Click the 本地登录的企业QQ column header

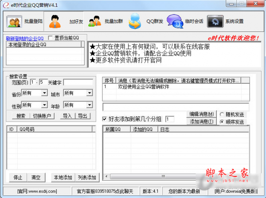[x=43, y=45]
